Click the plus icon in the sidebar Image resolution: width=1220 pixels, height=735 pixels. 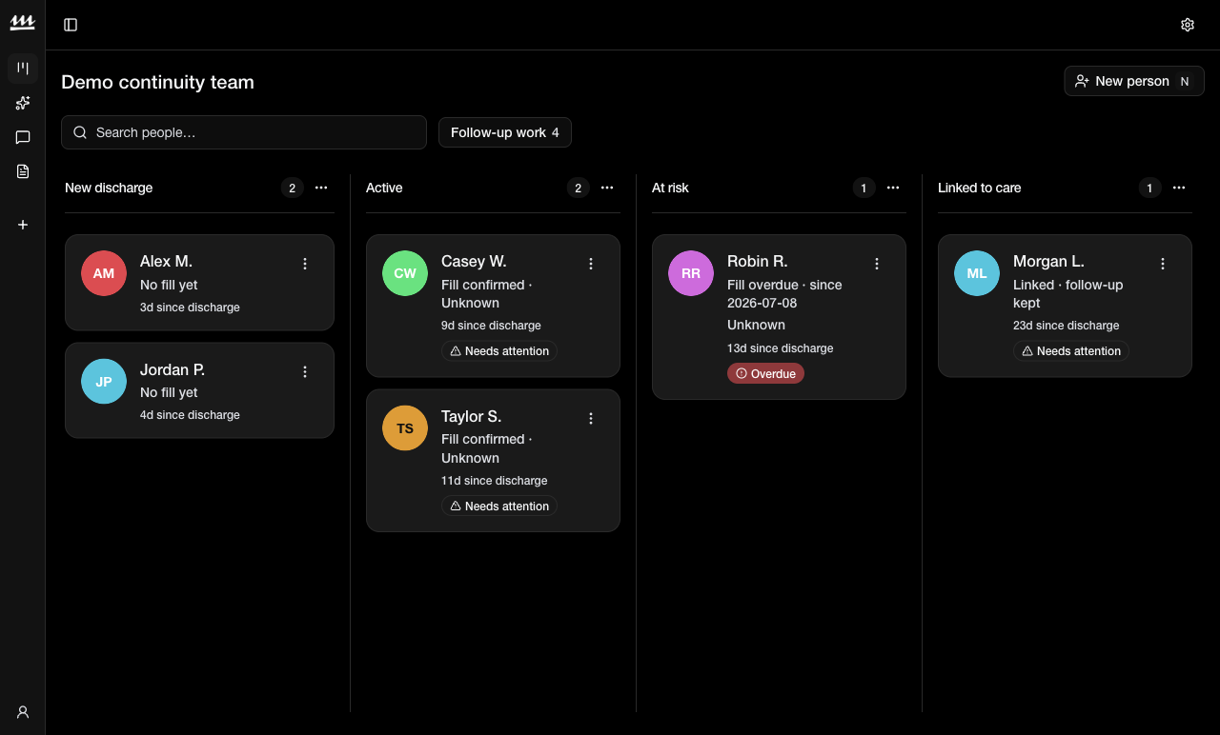(23, 225)
